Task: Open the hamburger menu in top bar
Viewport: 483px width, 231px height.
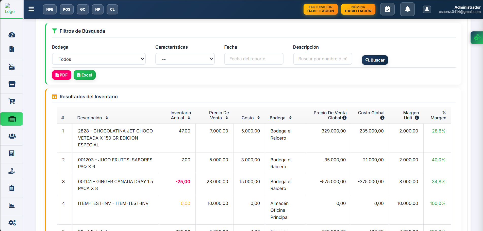Action: click(31, 9)
